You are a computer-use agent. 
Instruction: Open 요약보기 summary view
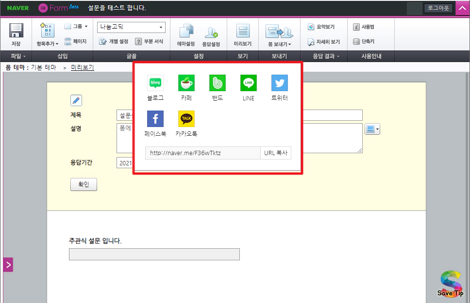tap(321, 27)
